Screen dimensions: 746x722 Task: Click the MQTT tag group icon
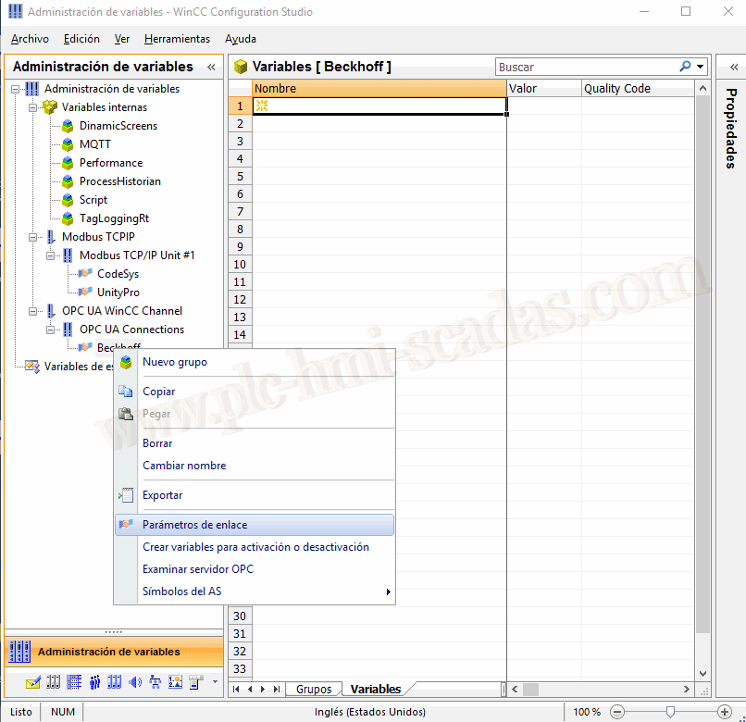pyautogui.click(x=68, y=144)
